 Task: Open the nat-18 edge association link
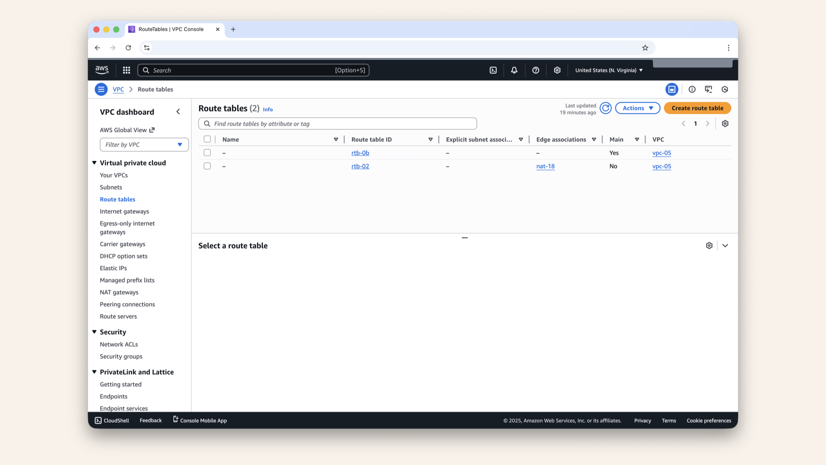pos(545,166)
